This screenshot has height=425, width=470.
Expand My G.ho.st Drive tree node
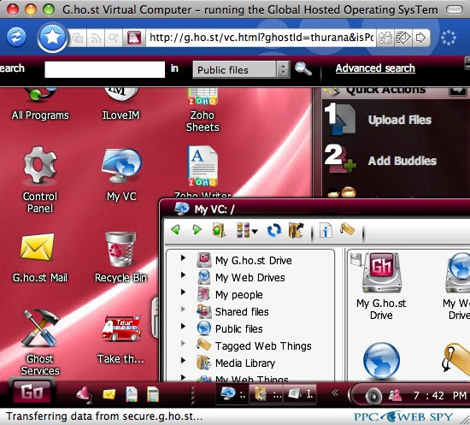point(183,257)
